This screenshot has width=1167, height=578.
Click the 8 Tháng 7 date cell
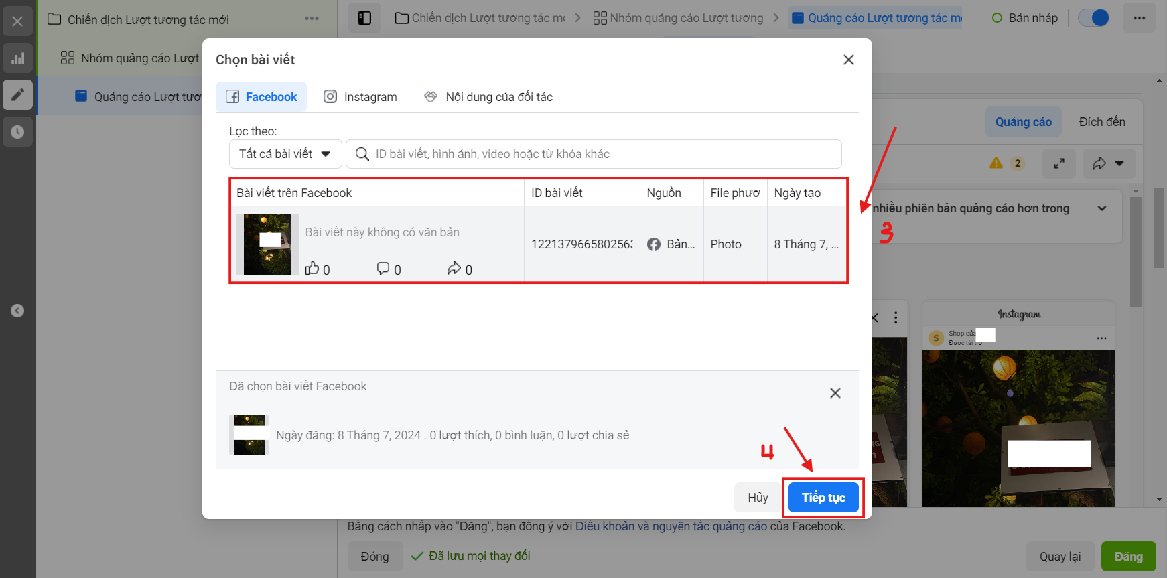point(806,244)
